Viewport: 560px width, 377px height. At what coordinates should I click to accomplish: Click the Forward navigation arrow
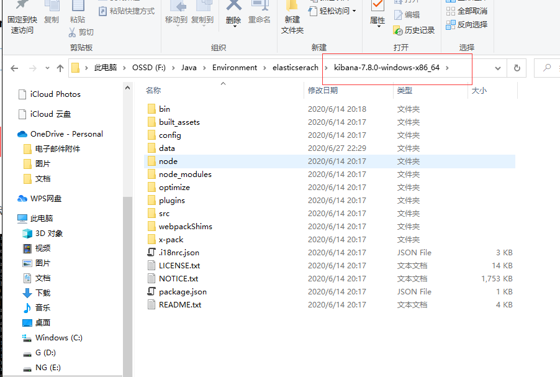(32, 68)
